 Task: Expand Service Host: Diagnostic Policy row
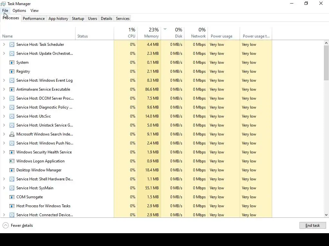coord(4,107)
